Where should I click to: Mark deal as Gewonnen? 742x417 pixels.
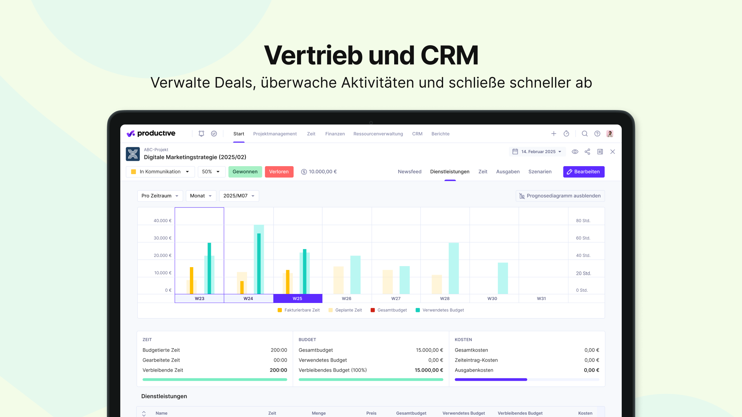coord(245,172)
